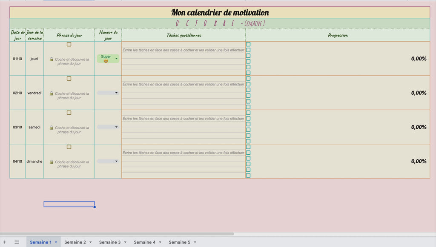Click the horizontal scrollbar thumb

(x=117, y=234)
